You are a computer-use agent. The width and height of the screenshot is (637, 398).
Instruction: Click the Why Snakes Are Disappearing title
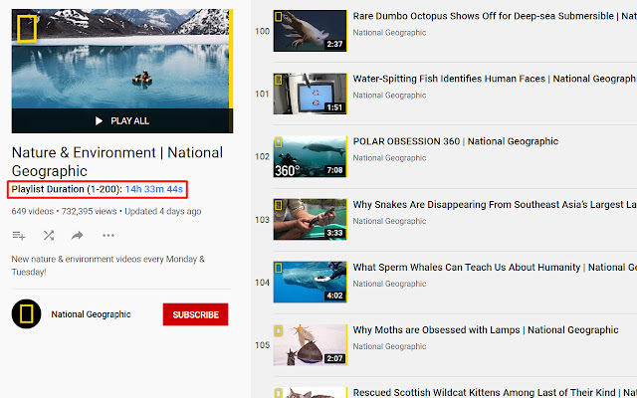click(495, 204)
